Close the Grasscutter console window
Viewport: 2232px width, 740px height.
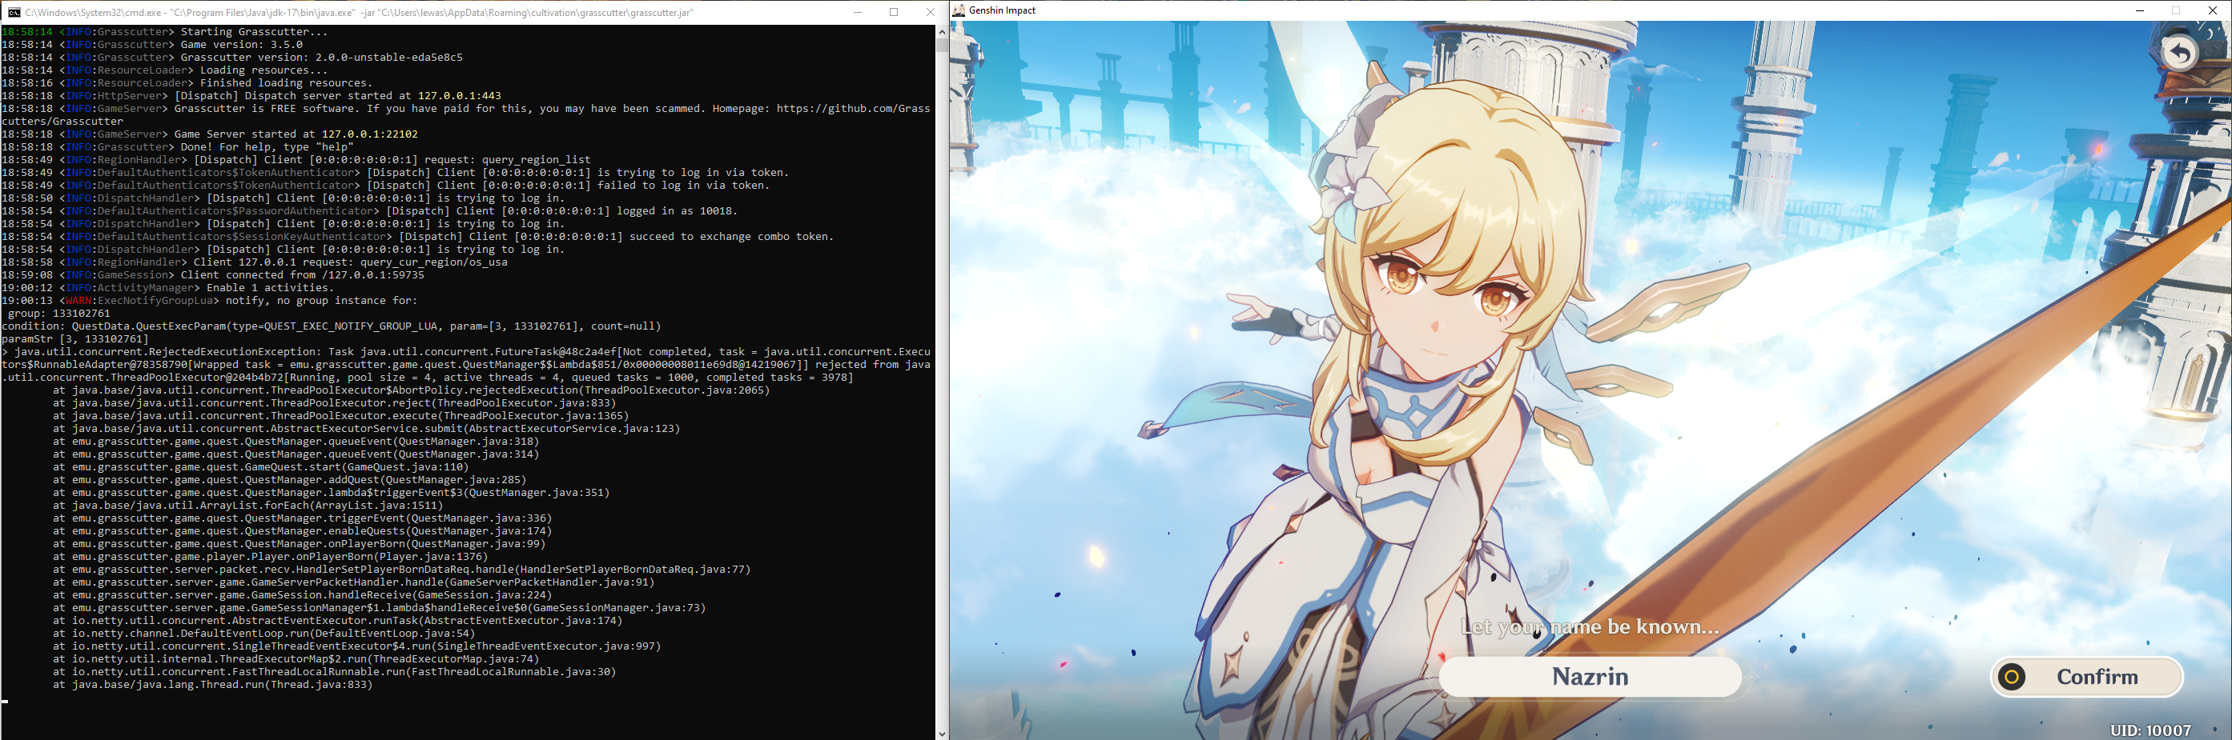coord(931,12)
